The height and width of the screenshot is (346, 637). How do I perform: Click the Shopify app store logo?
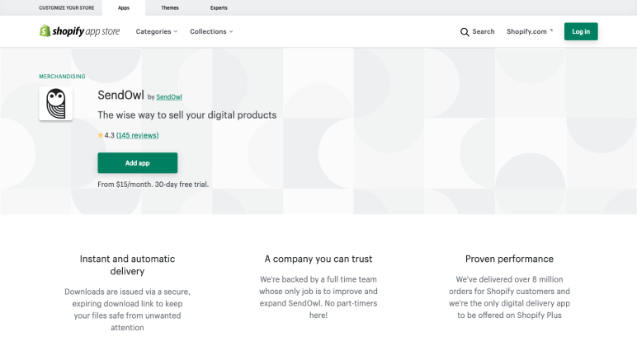pyautogui.click(x=79, y=31)
